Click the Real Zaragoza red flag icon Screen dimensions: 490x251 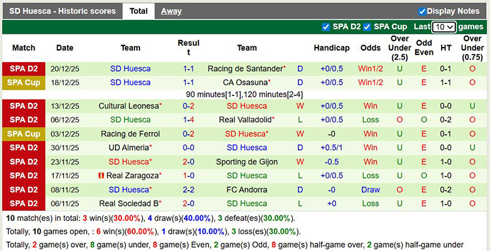point(101,176)
